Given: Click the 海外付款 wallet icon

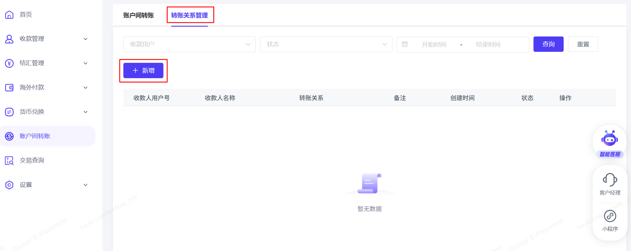Looking at the screenshot, I should tap(9, 87).
